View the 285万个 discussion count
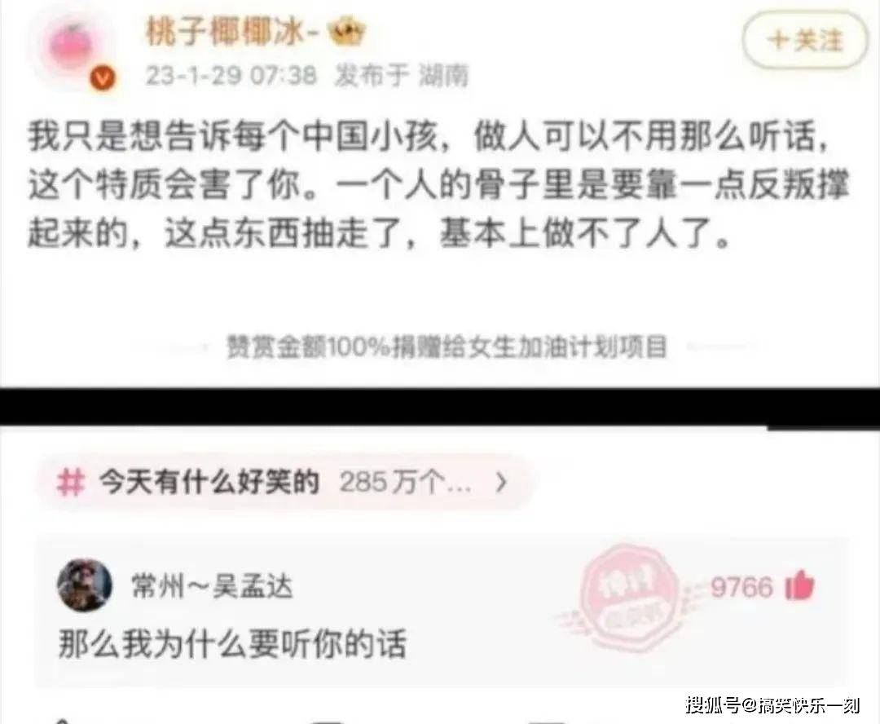The height and width of the screenshot is (724, 880). pos(405,483)
